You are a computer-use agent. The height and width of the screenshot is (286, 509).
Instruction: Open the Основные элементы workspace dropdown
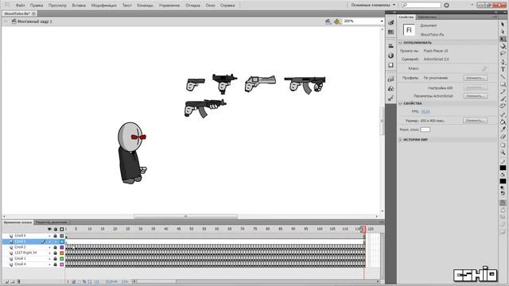[373, 6]
